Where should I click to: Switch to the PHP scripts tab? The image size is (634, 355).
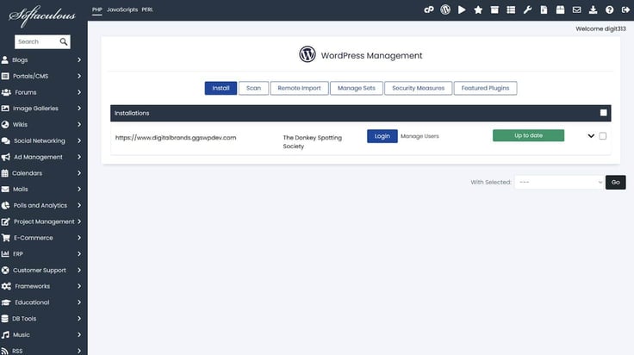[96, 9]
